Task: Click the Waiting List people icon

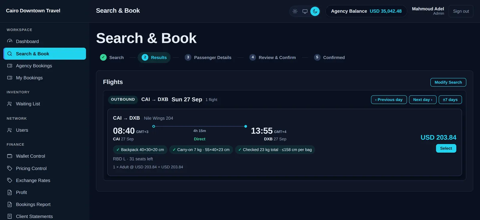Action: pos(10,104)
